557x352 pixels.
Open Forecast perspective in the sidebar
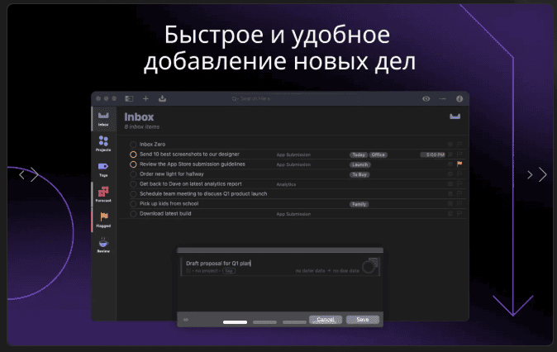pos(103,194)
